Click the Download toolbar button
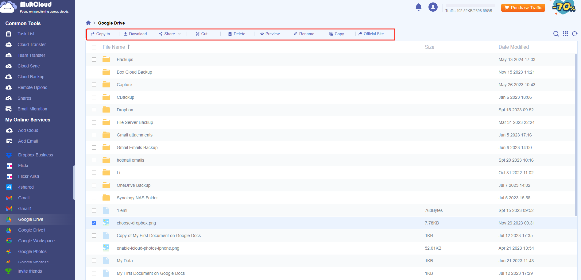Image resolution: width=581 pixels, height=280 pixels. point(135,34)
